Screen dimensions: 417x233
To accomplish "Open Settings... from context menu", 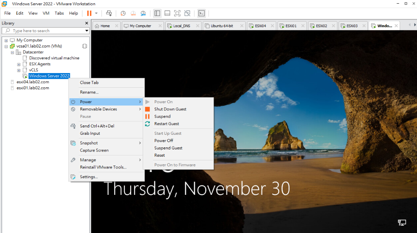I will tap(107, 177).
